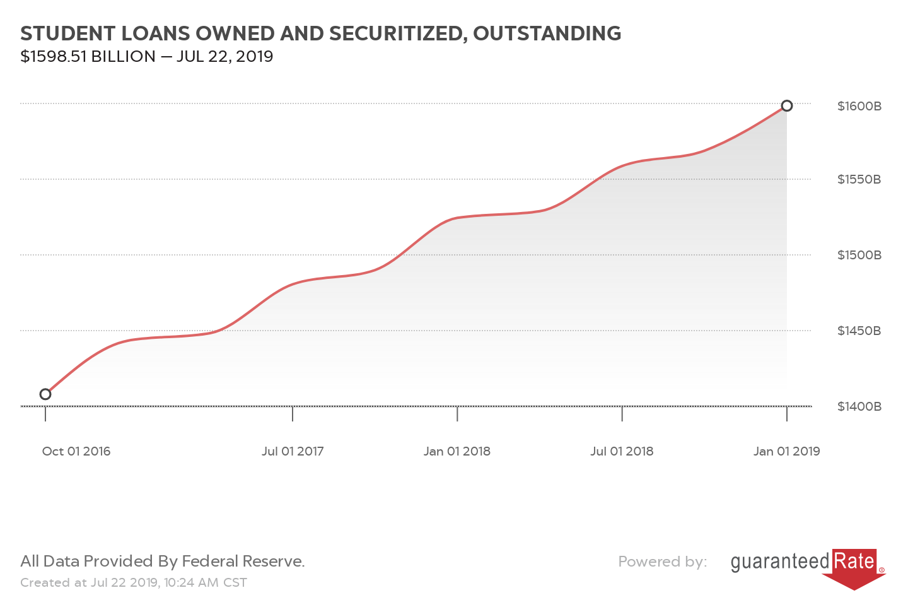Screen dimensions: 908x612
Task: Click 'All Data Provided By Federal Reserve' text
Action: [163, 561]
